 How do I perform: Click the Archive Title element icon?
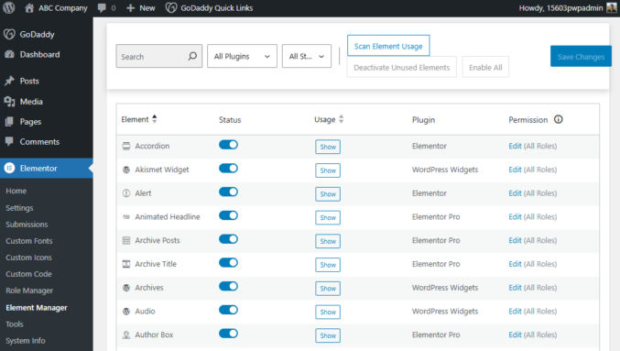pyautogui.click(x=126, y=264)
